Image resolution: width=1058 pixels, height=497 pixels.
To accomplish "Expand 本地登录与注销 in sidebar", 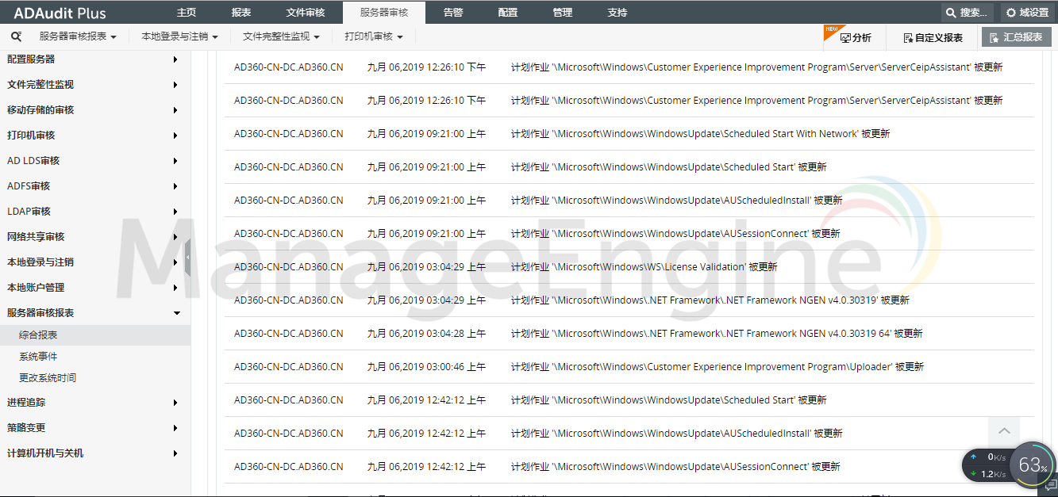I will 95,262.
